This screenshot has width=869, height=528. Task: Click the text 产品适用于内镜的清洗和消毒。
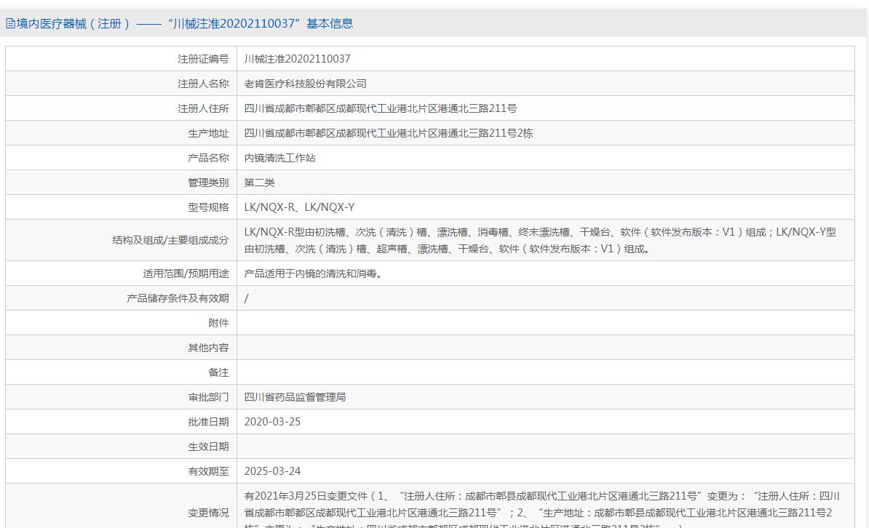click(315, 273)
